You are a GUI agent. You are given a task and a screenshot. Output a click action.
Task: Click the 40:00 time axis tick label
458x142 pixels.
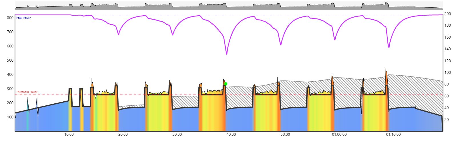pyautogui.click(x=231, y=135)
